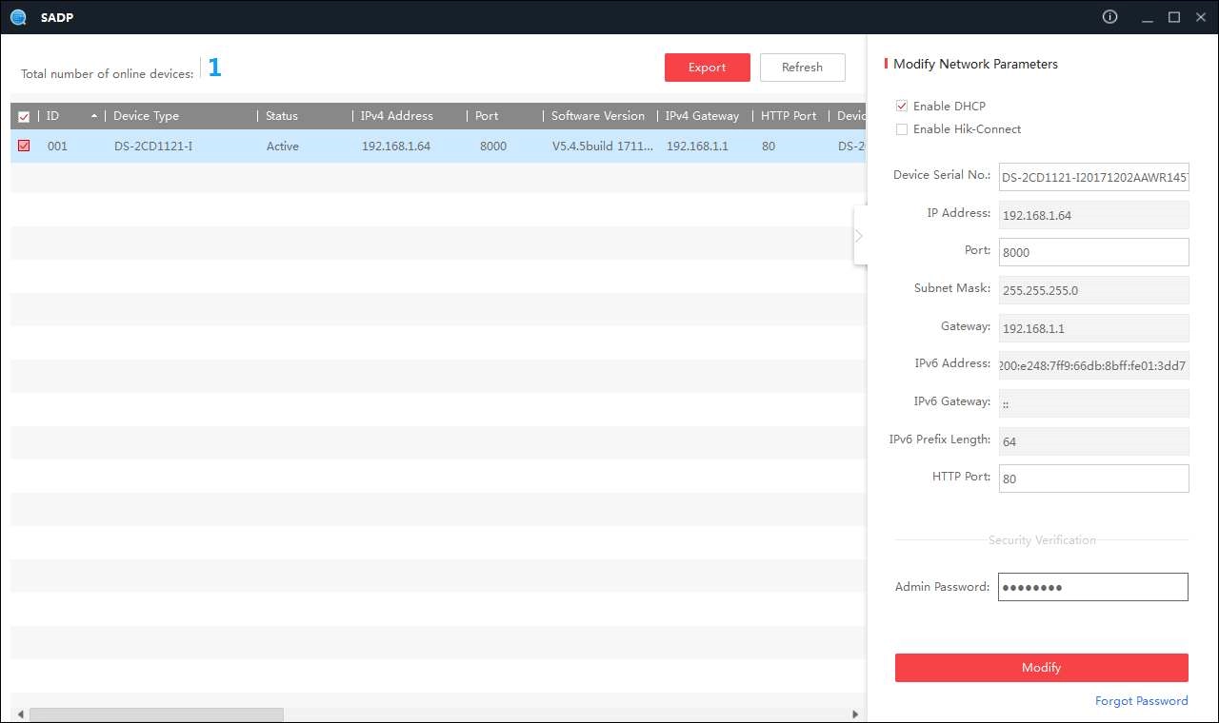Click into the Admin Password field
Screen dimensions: 1219x723
point(1092,587)
